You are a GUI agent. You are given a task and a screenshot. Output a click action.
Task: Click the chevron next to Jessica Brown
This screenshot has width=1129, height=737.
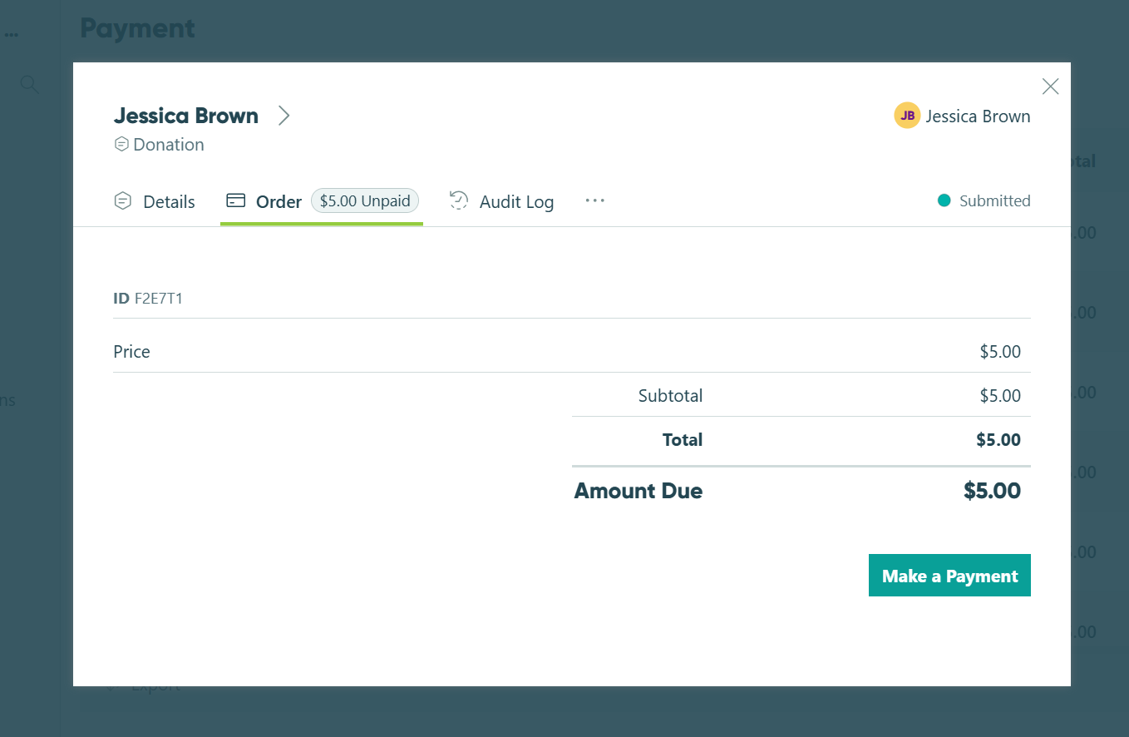(x=283, y=116)
